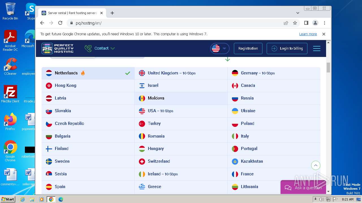Bookmark this page with star icon

(295, 23)
